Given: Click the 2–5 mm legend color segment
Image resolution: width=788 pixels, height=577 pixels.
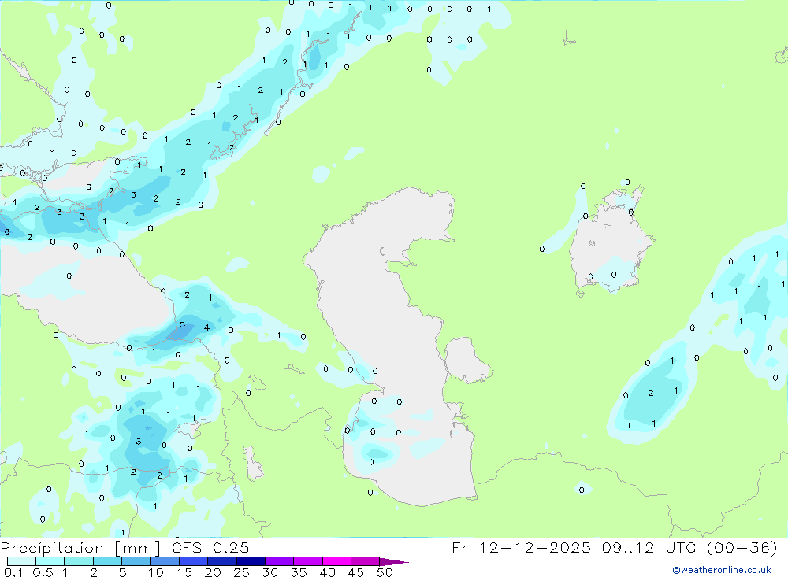Looking at the screenshot, I should [x=107, y=561].
